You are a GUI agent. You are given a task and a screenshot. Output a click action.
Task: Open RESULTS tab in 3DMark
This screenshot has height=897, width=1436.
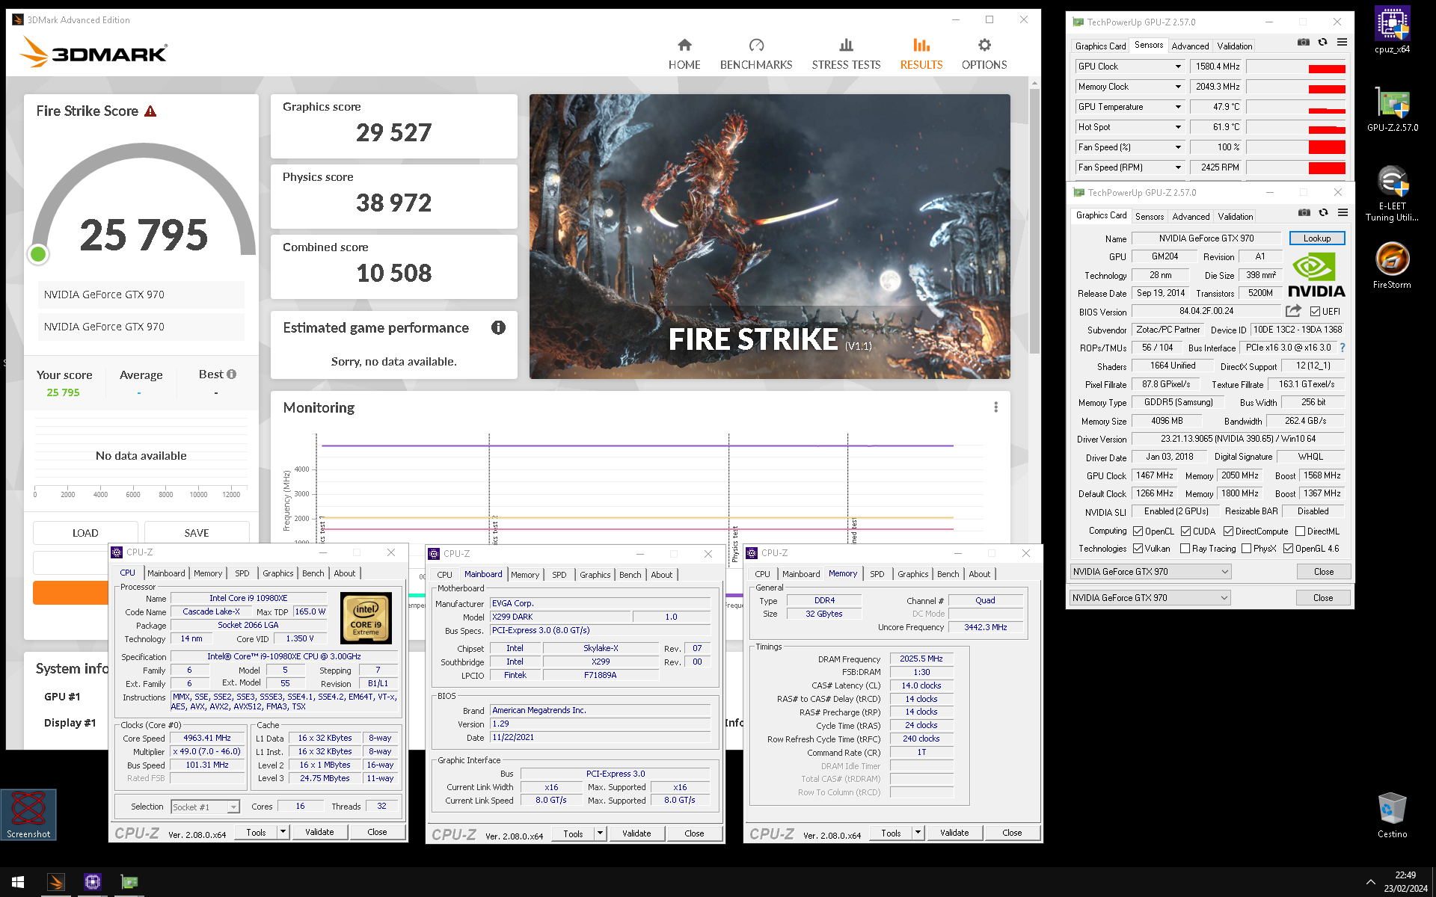click(x=921, y=55)
